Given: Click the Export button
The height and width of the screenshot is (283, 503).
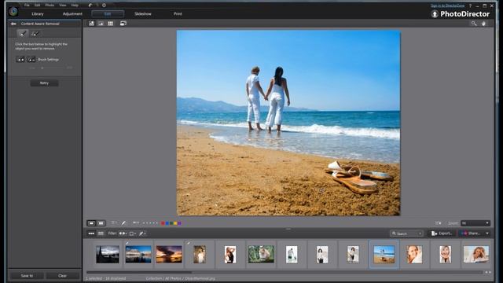Looking at the screenshot, I should (442, 233).
